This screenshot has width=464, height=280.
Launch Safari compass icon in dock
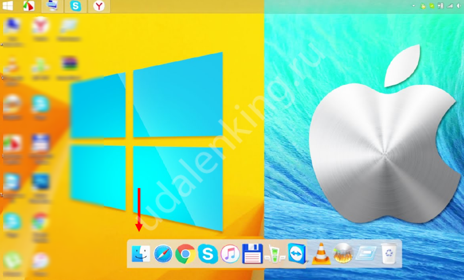163,254
